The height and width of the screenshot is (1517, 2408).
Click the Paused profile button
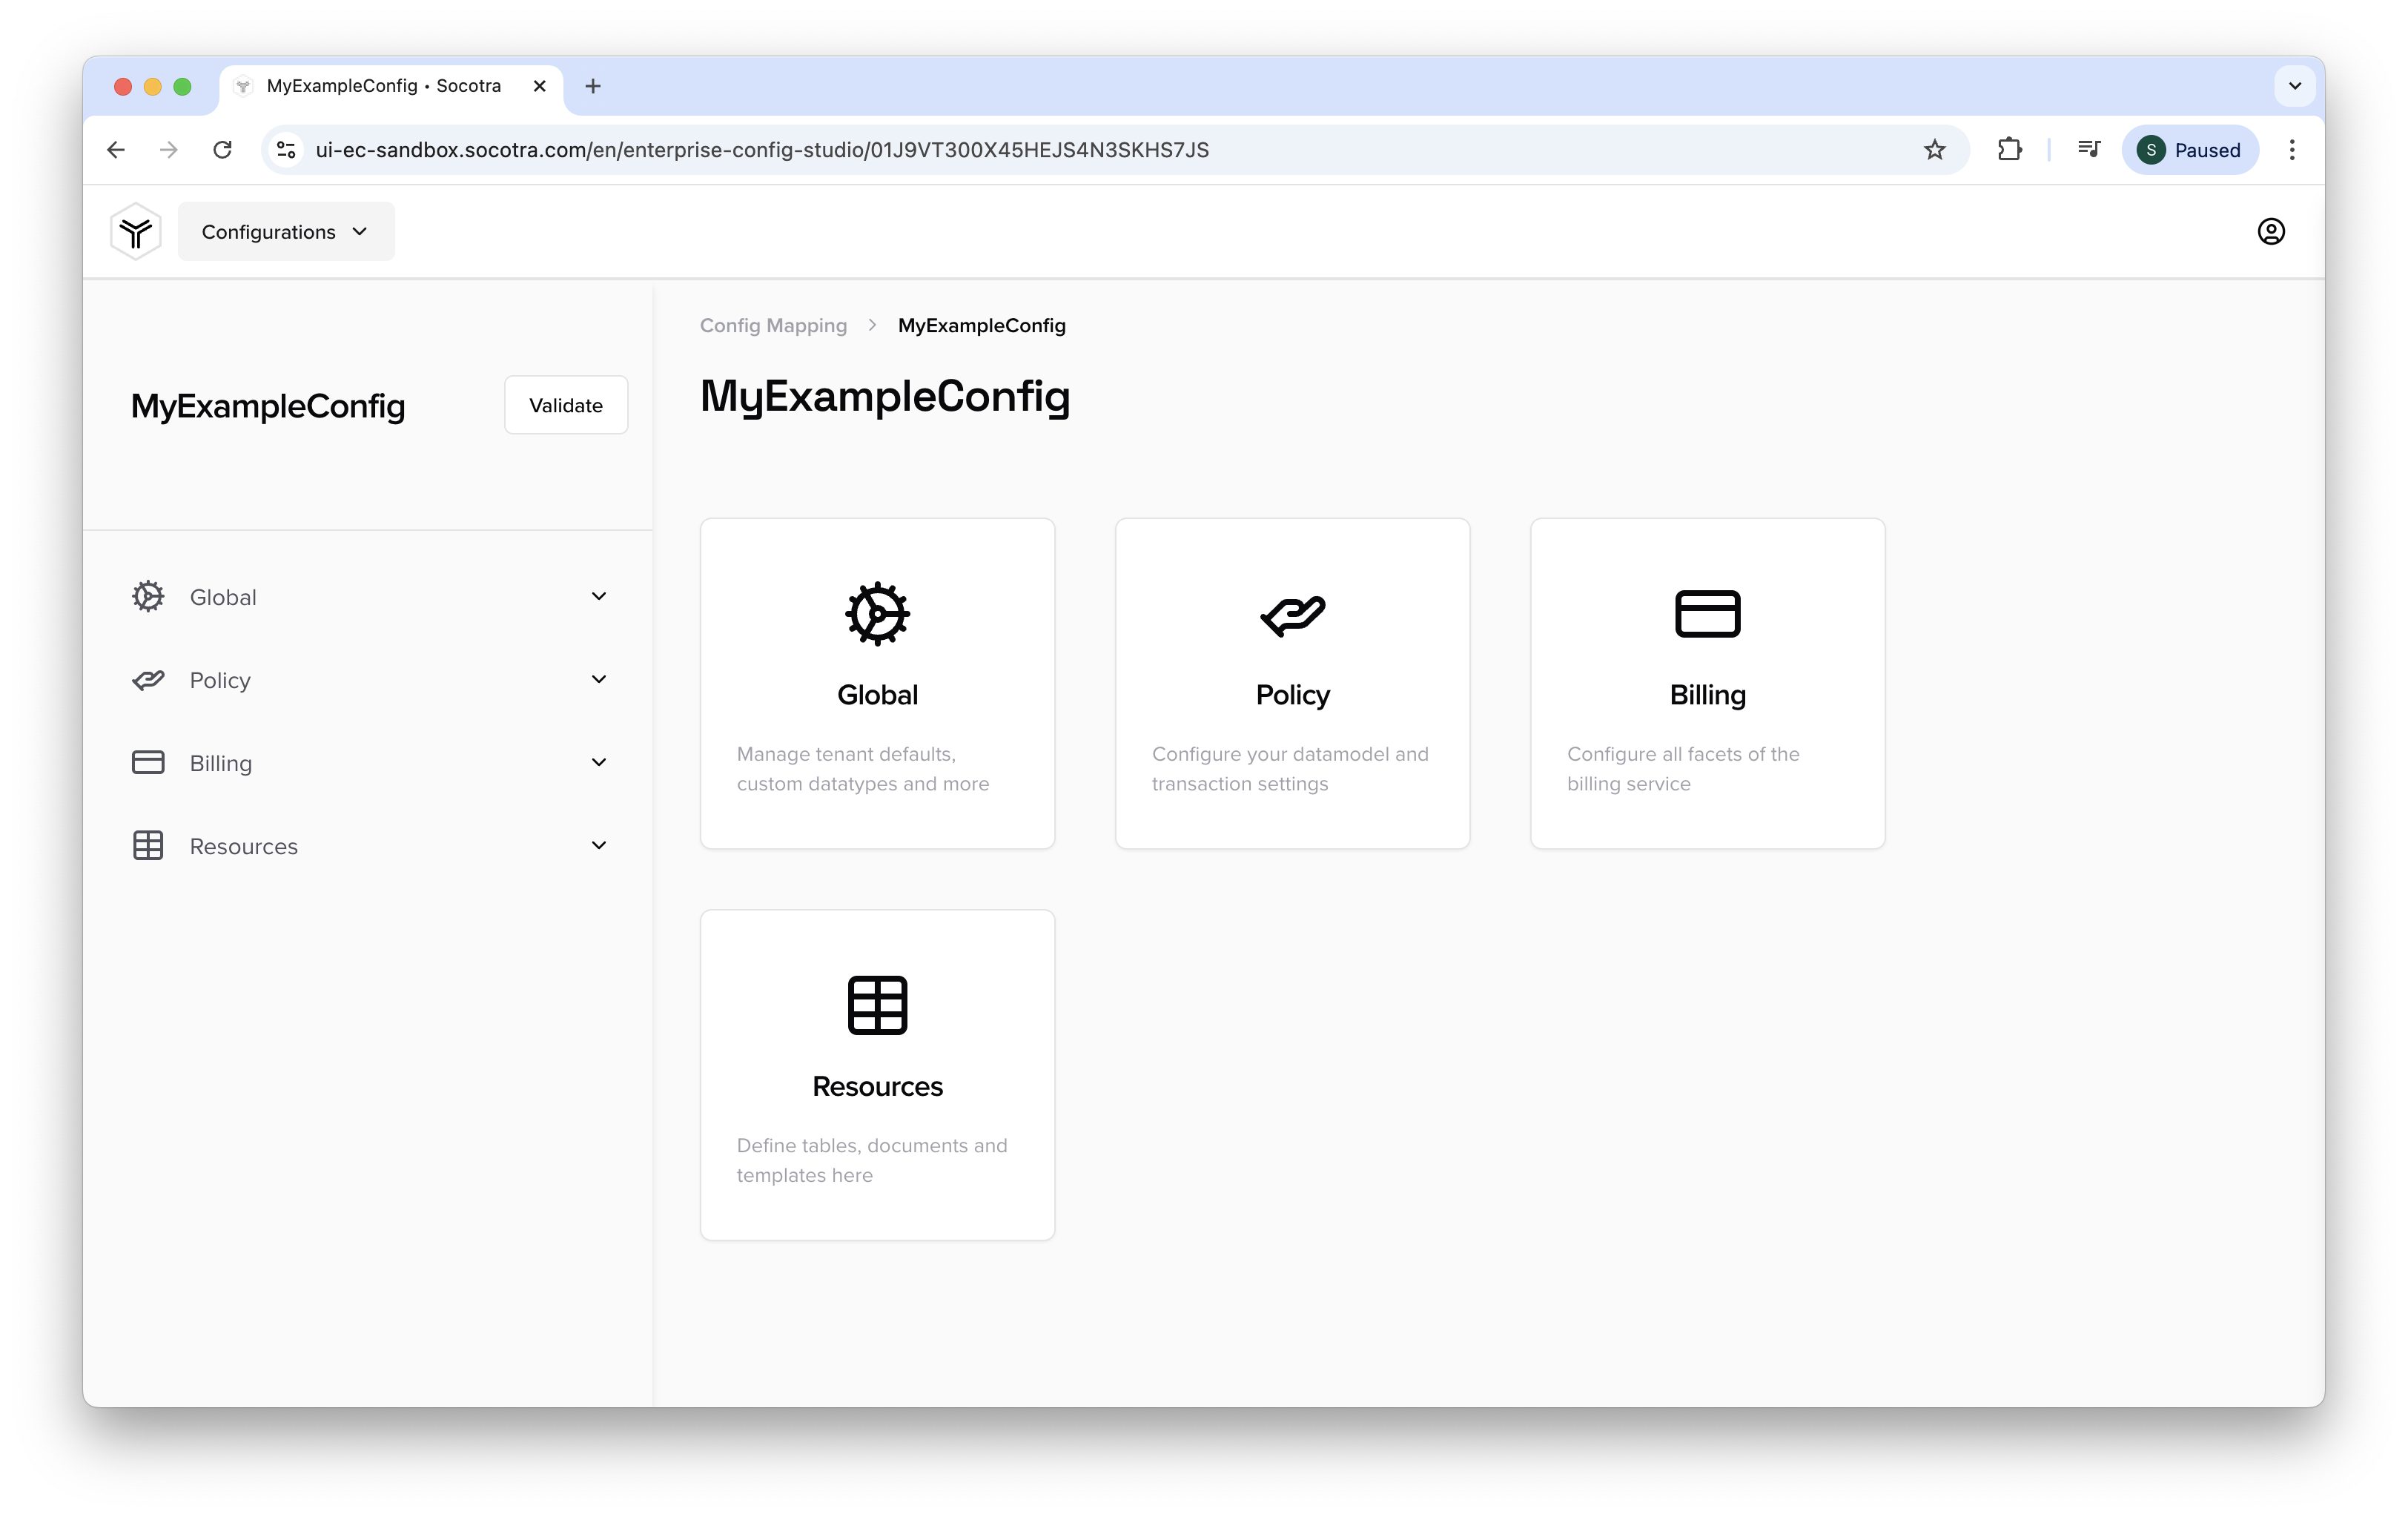pos(2189,150)
